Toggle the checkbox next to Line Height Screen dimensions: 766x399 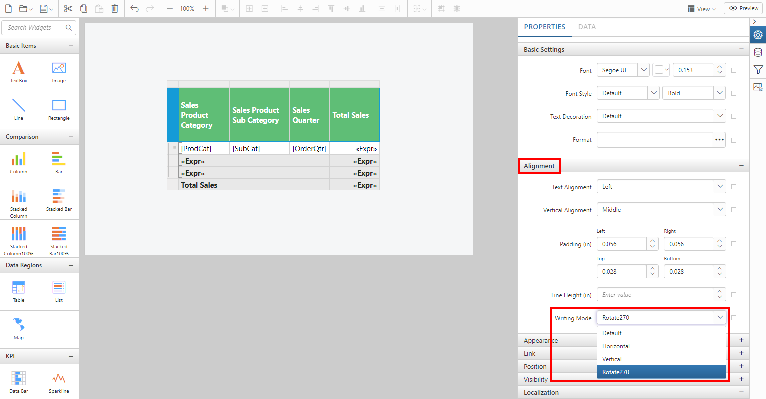[x=734, y=295]
